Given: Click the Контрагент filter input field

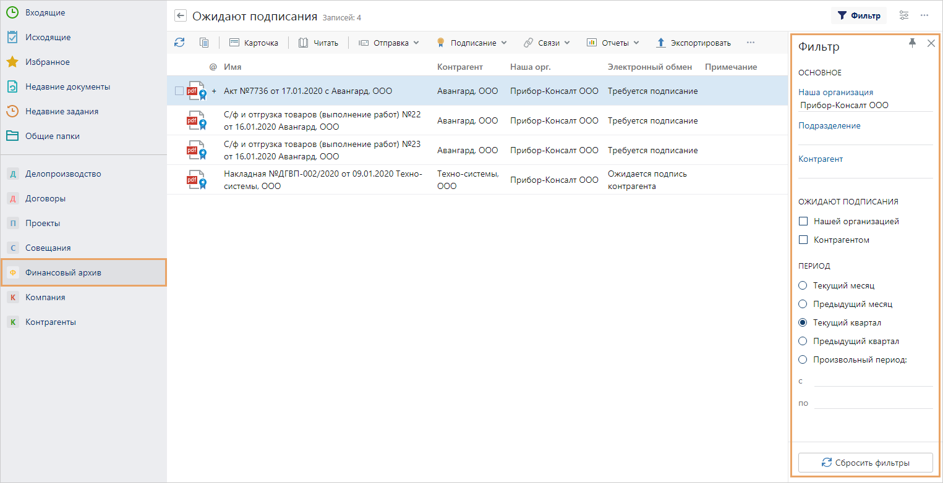Looking at the screenshot, I should [865, 171].
